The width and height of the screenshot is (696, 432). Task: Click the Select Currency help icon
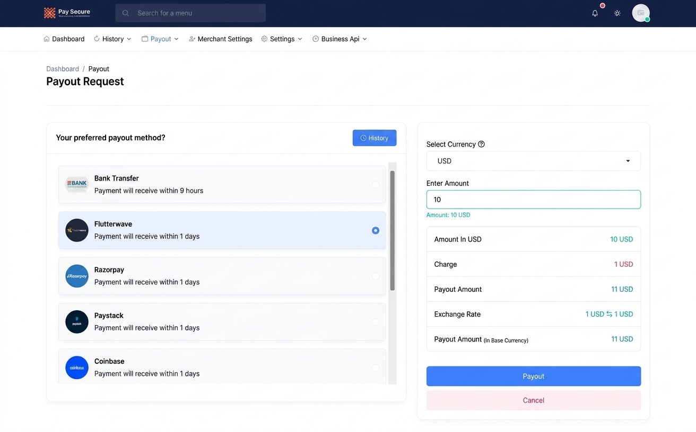[x=481, y=144]
